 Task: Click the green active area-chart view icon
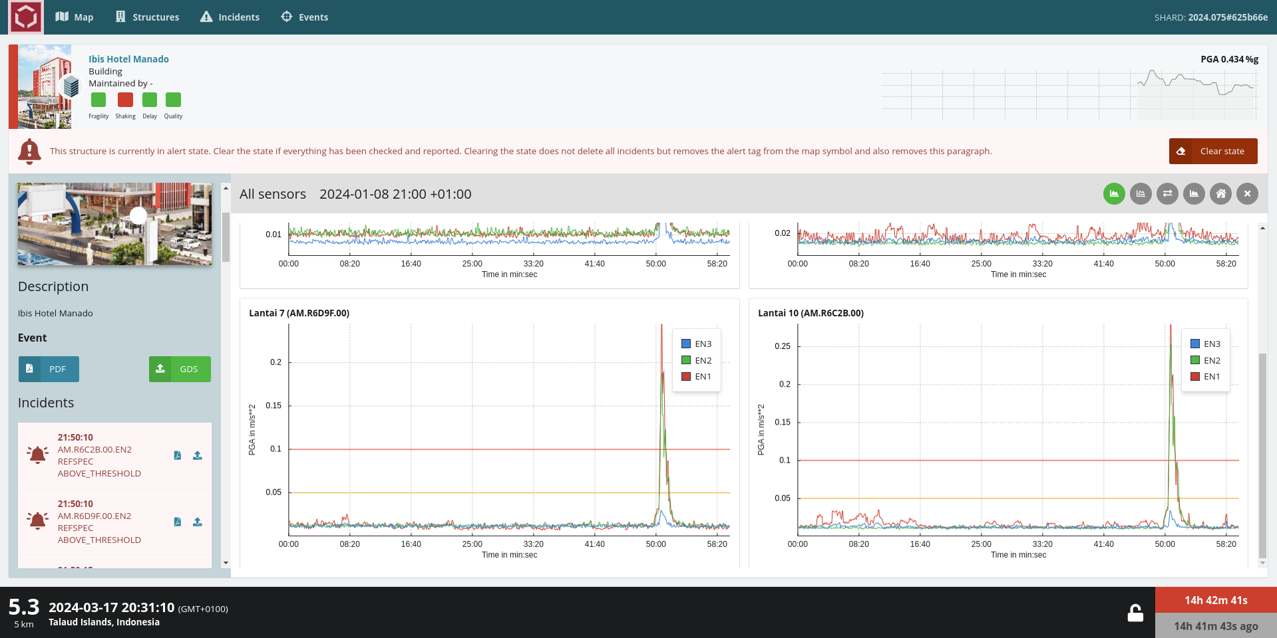[x=1114, y=194]
